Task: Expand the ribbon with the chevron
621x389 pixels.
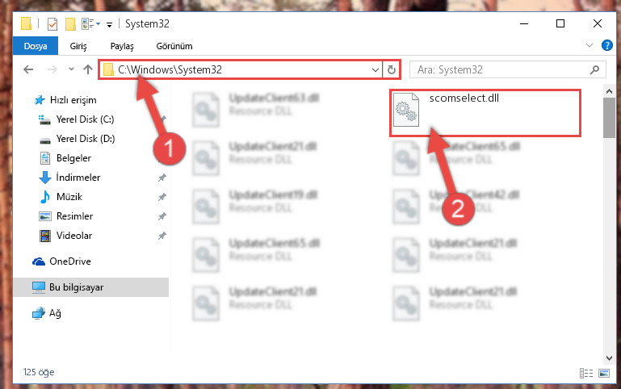Action: (x=590, y=45)
